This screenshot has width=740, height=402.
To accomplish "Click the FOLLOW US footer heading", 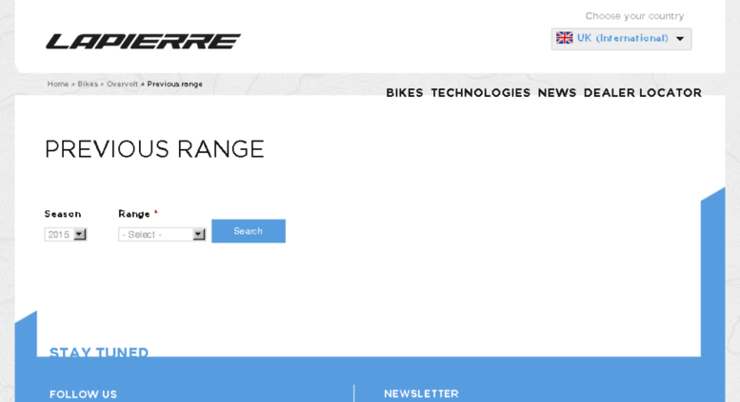I will coord(83,394).
